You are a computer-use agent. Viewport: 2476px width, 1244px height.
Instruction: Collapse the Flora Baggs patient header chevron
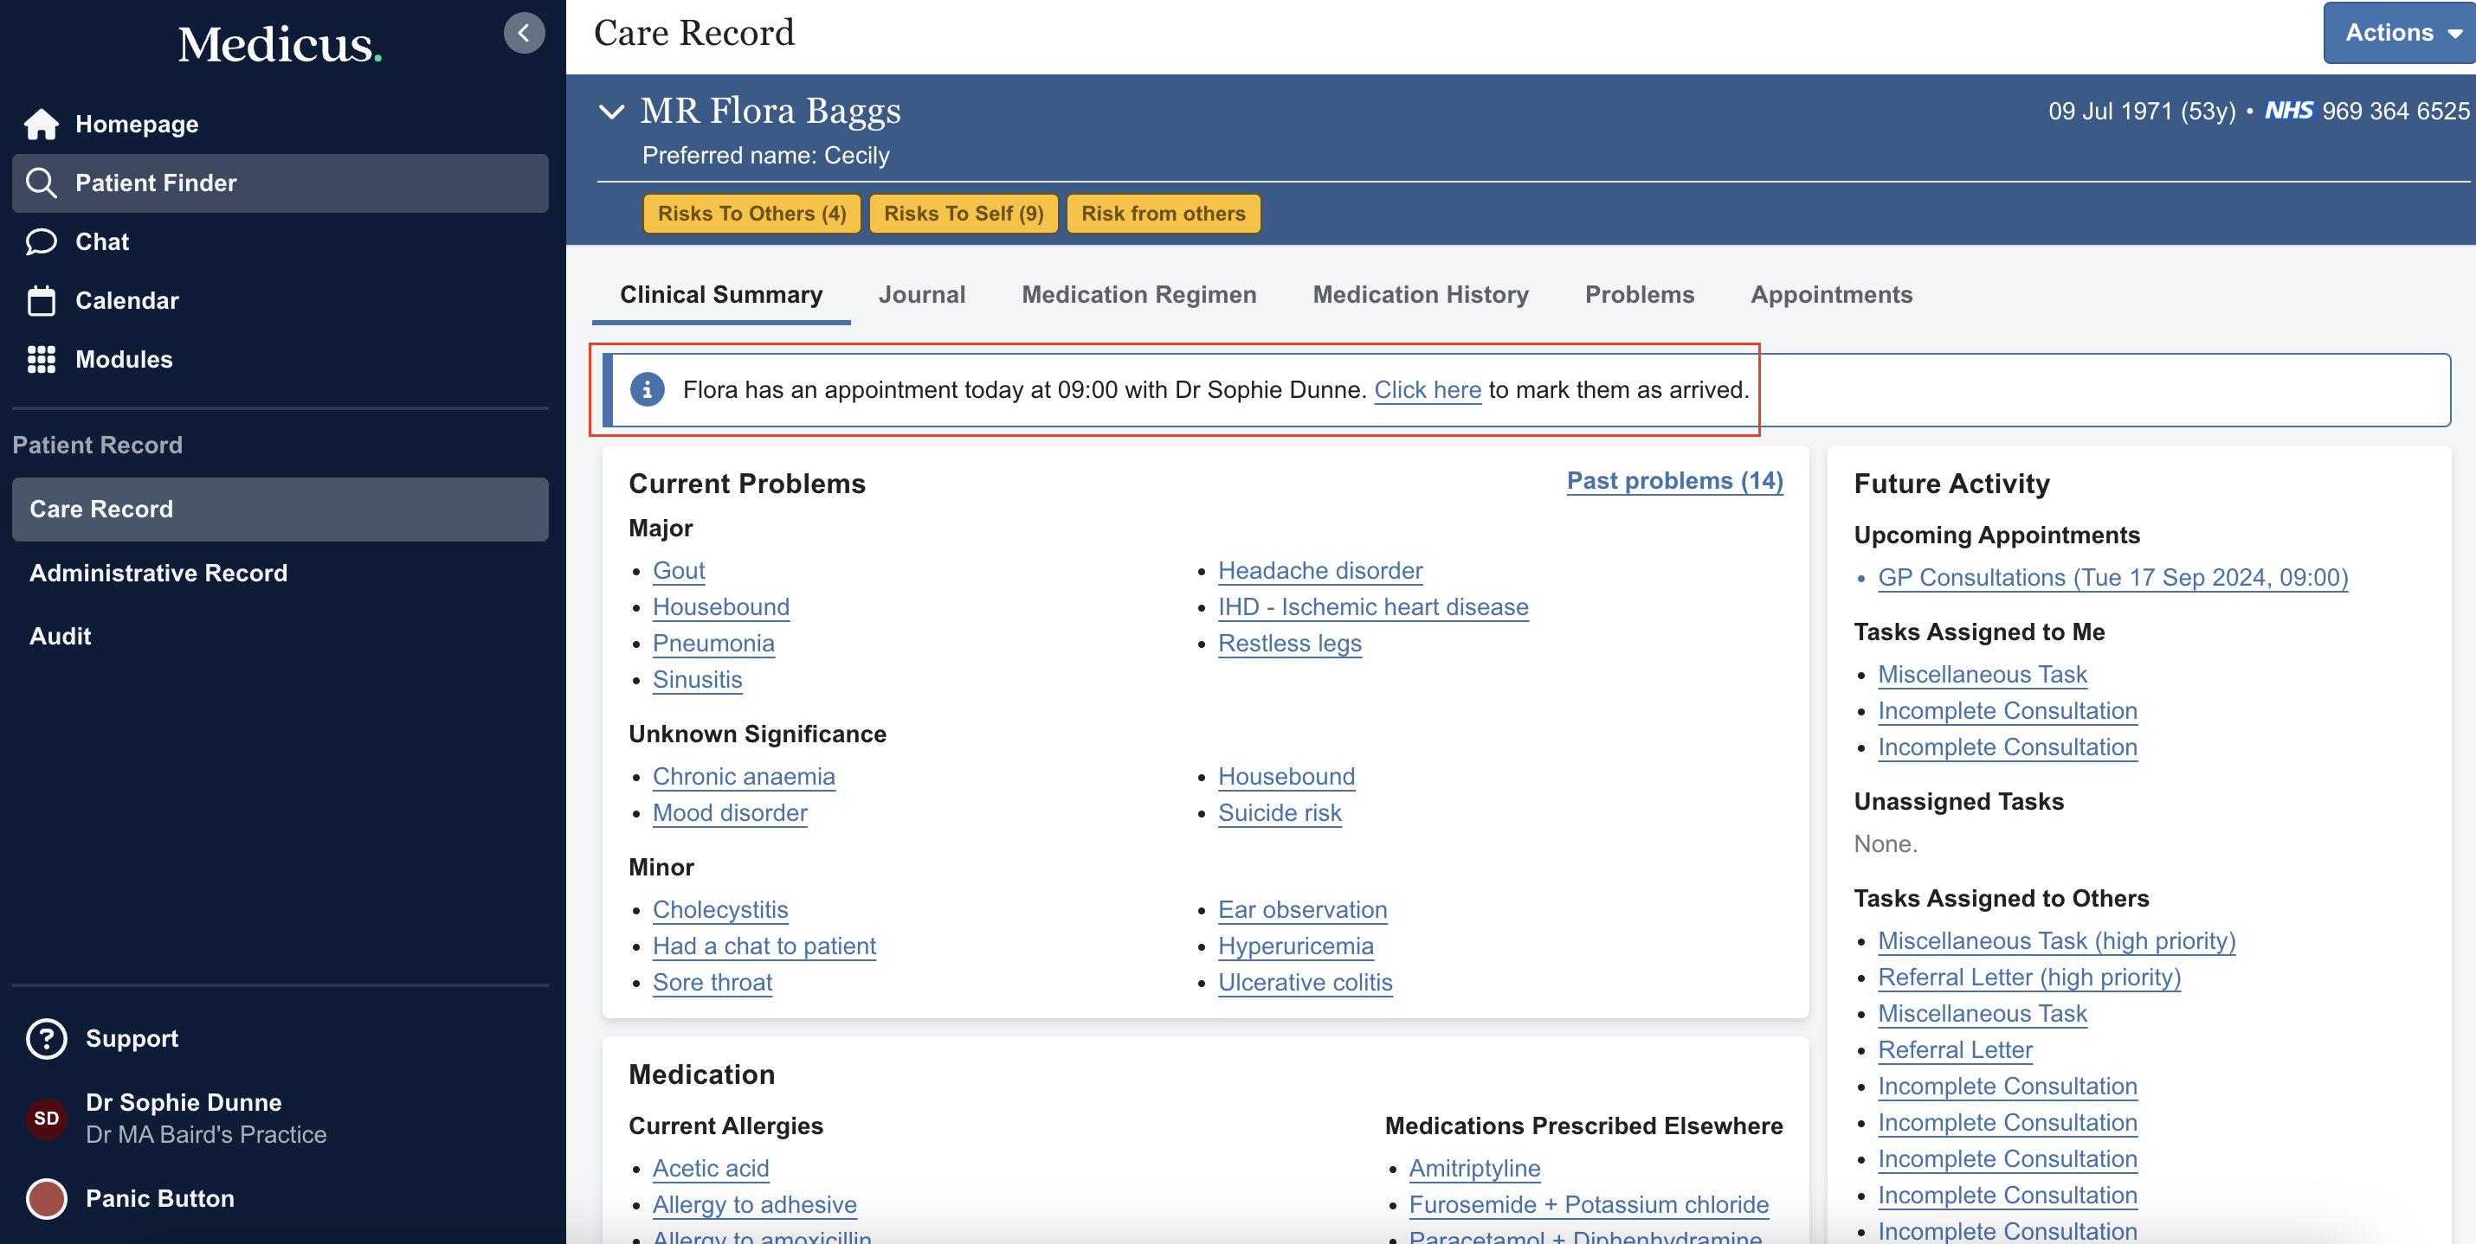(x=612, y=112)
